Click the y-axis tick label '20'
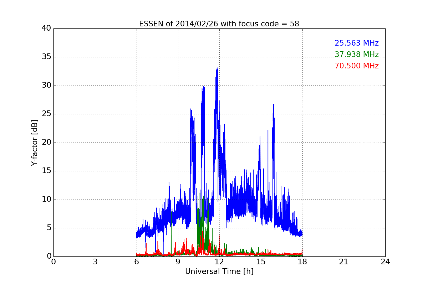428x285 pixels. click(46, 142)
